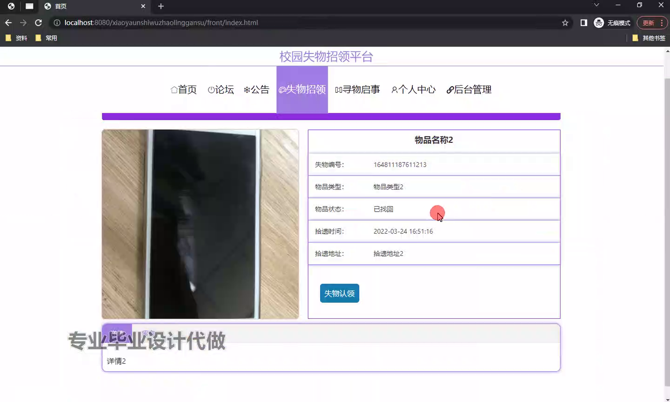Click the 首页 browser tab title
This screenshot has width=670, height=402.
point(61,6)
